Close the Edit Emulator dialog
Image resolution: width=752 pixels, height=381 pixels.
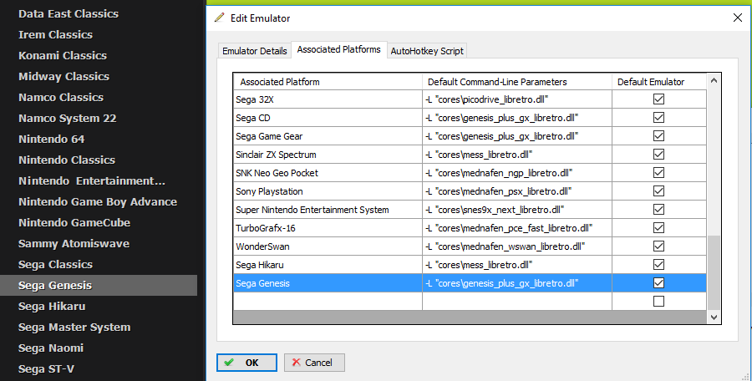click(x=738, y=18)
